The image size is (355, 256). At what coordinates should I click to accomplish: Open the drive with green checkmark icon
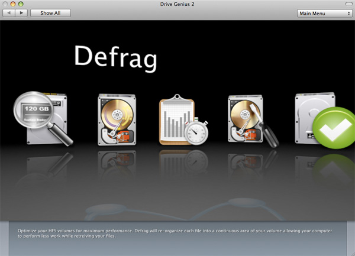click(x=325, y=120)
